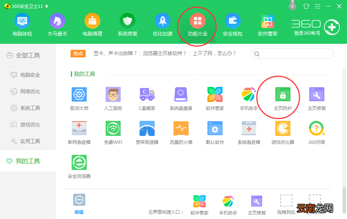Launch 手机助手 in 我的工具 grid
Image resolution: width=347 pixels, height=219 pixels.
pos(249,99)
